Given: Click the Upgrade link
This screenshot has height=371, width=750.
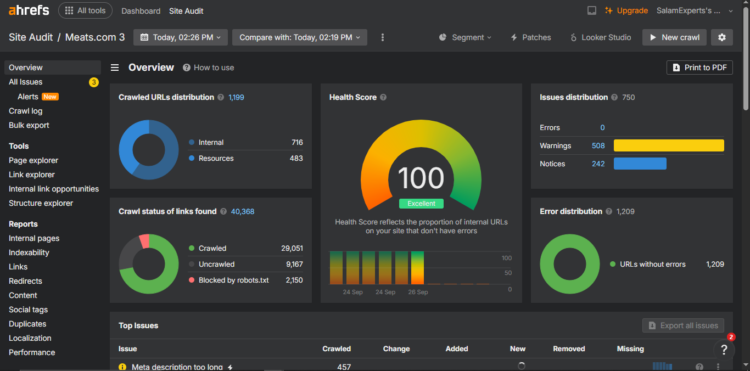Looking at the screenshot, I should tap(626, 10).
